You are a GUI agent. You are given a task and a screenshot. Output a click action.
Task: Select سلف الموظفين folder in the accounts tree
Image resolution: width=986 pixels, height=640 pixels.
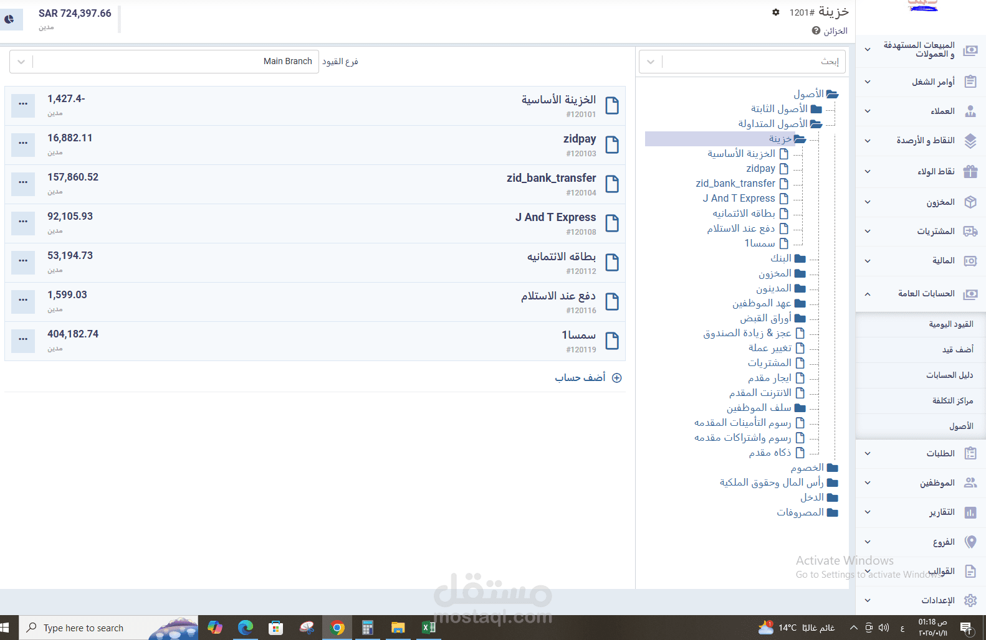759,408
